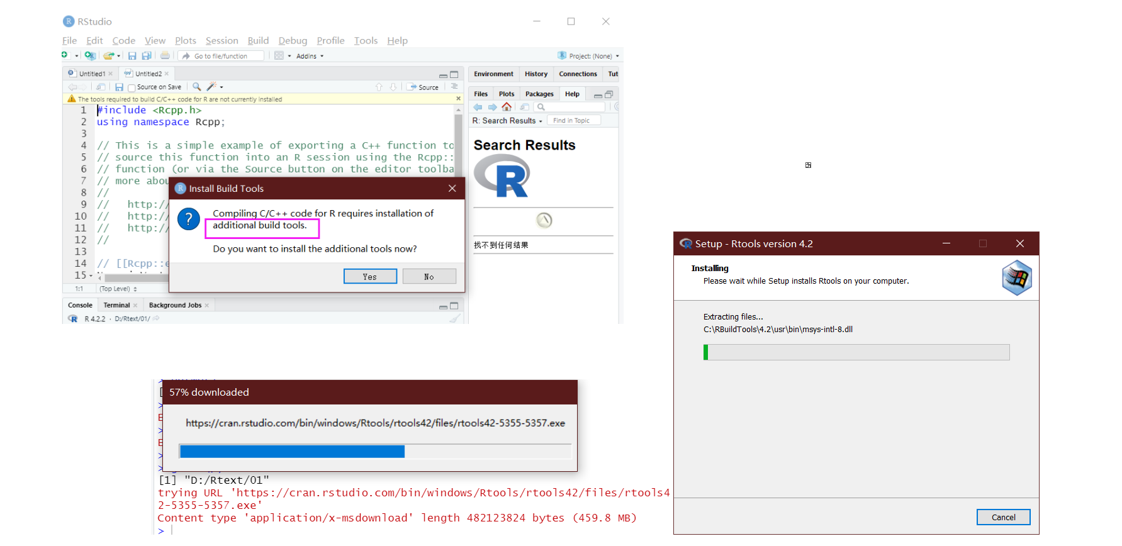Open the Edit menu
This screenshot has width=1122, height=546.
(x=94, y=40)
